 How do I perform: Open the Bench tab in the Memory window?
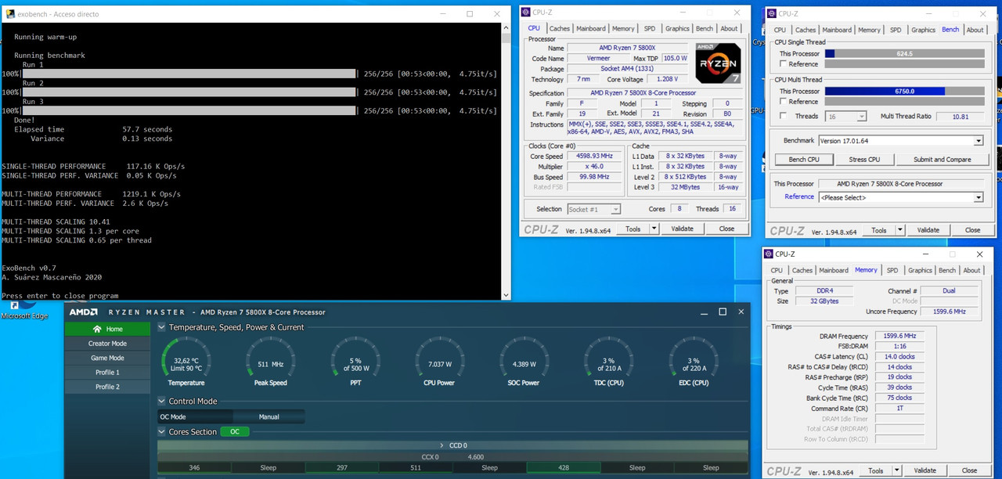pos(947,270)
